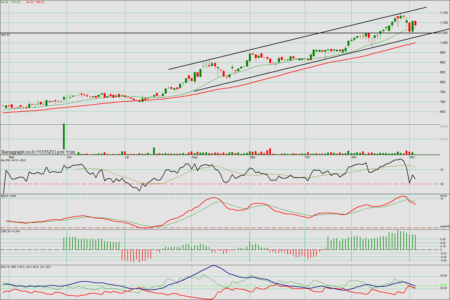450x300 pixels.
Task: Click the MA 20 legend label
Action: point(10,2)
